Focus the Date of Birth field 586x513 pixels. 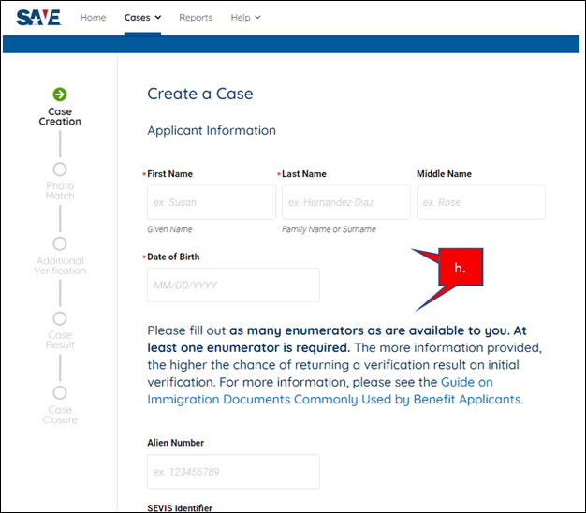pyautogui.click(x=234, y=286)
